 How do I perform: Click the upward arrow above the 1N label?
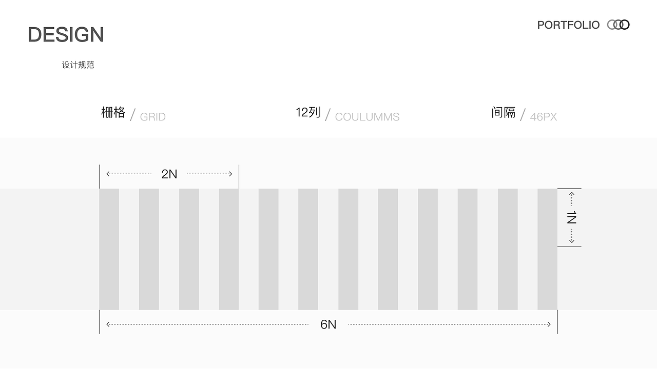[x=571, y=195]
